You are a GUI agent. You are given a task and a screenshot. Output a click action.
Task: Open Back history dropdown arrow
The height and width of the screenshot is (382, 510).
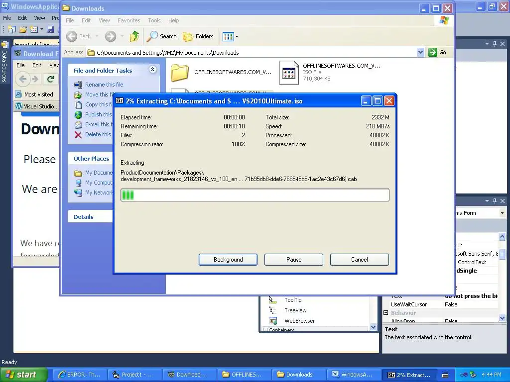97,36
